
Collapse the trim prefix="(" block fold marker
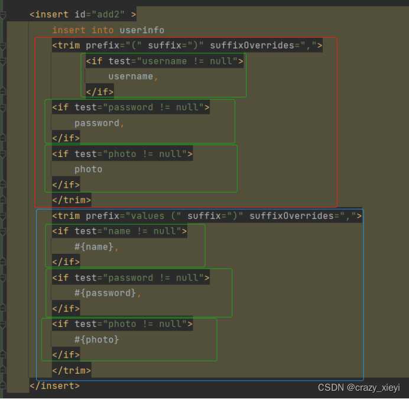3,46
